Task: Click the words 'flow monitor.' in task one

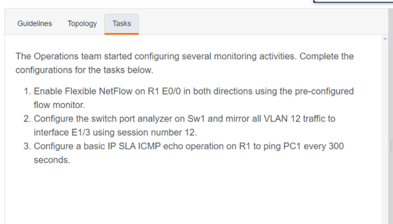Action: point(60,105)
